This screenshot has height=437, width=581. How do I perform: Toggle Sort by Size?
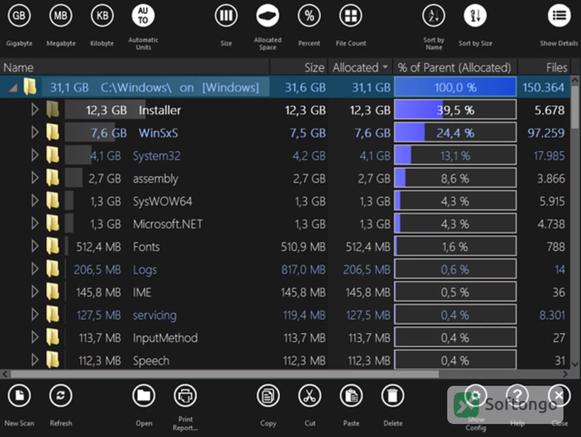[475, 16]
